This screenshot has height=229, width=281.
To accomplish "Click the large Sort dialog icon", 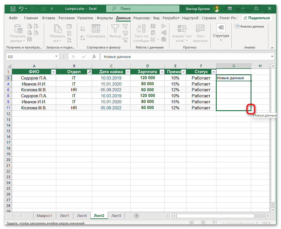I will (96, 29).
